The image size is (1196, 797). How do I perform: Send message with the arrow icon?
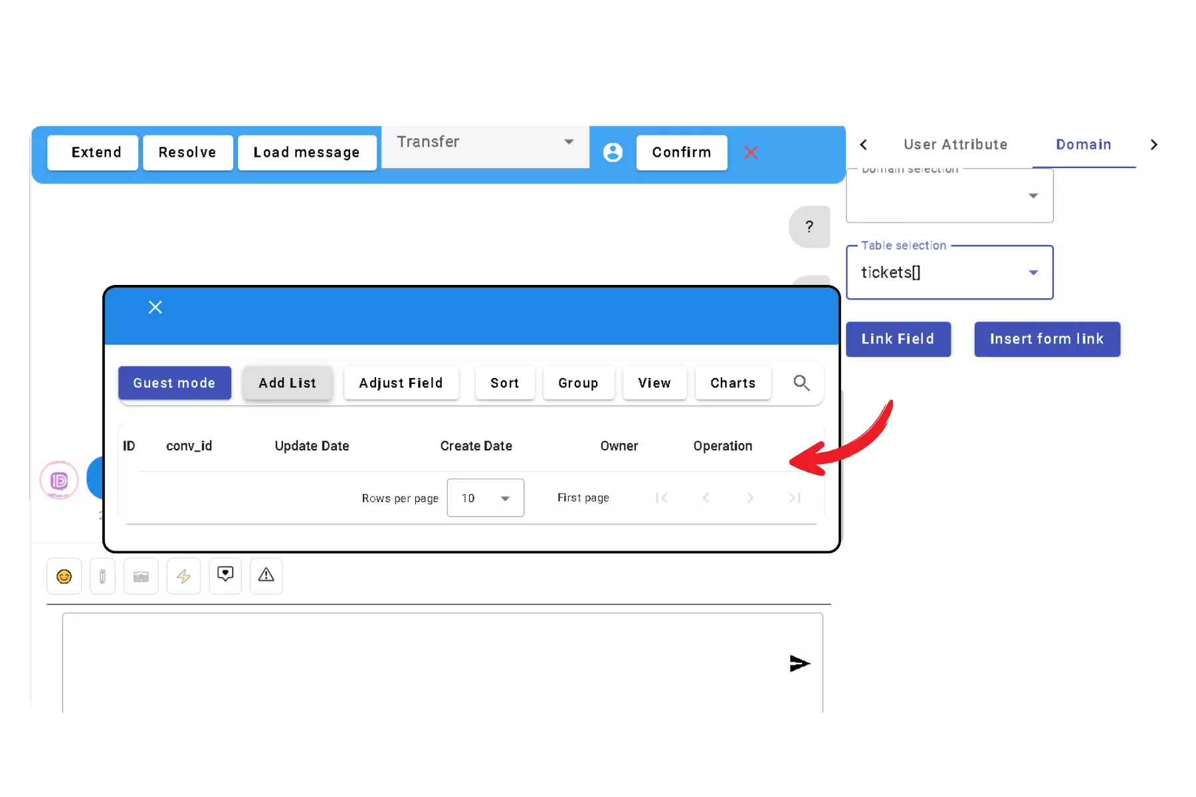(x=799, y=663)
